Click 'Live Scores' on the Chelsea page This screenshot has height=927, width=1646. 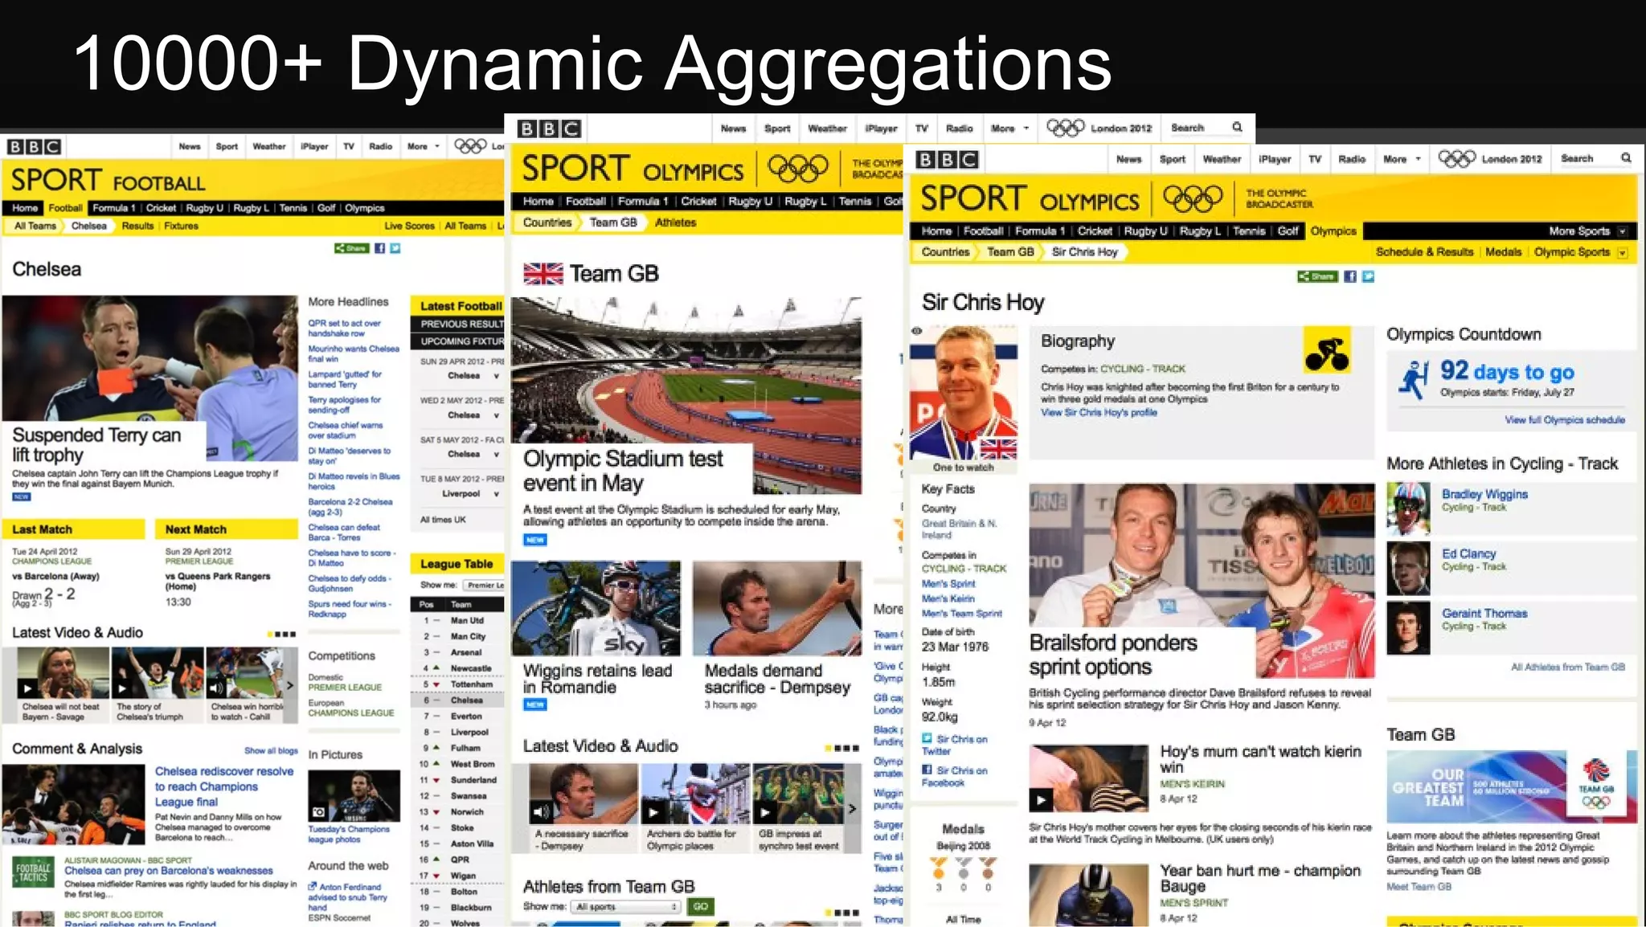click(x=409, y=227)
